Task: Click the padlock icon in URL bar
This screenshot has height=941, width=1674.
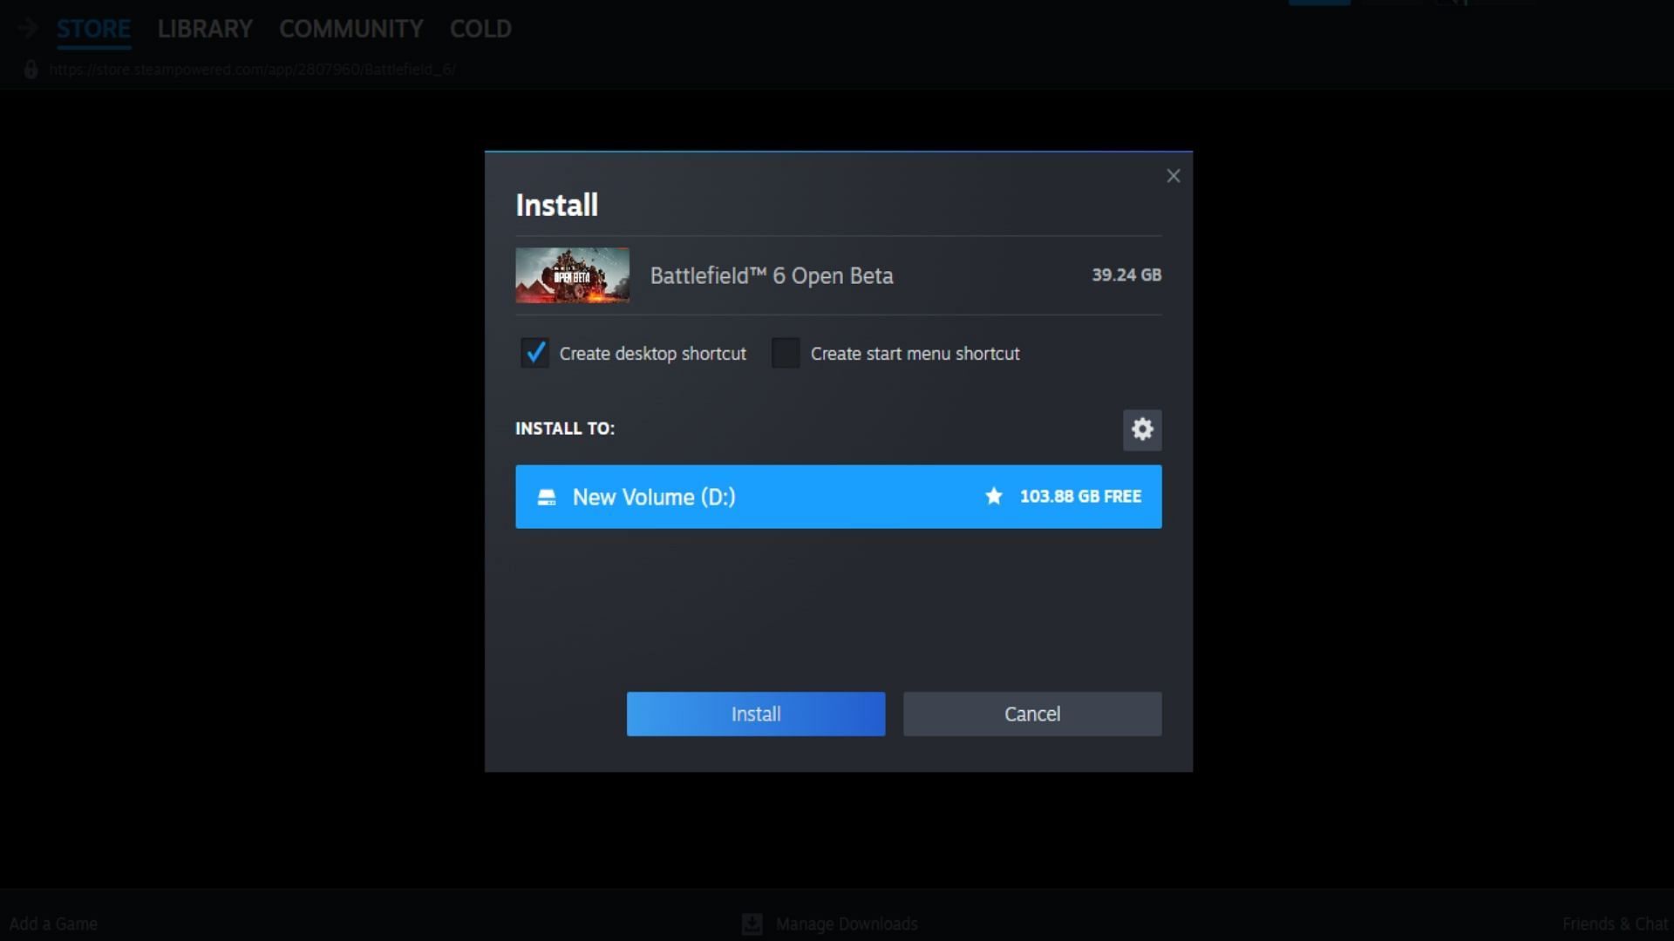Action: tap(31, 70)
